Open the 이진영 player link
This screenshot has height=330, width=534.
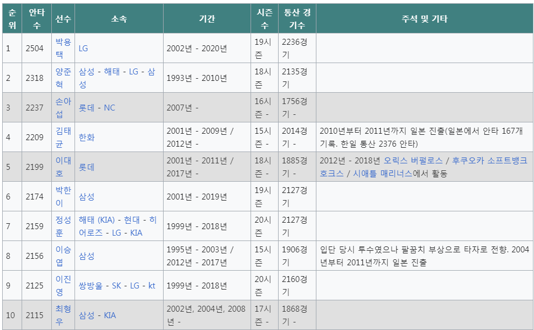point(63,285)
